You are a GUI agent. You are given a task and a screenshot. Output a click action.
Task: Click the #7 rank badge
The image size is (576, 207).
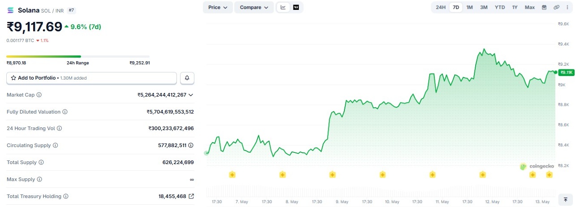[71, 10]
